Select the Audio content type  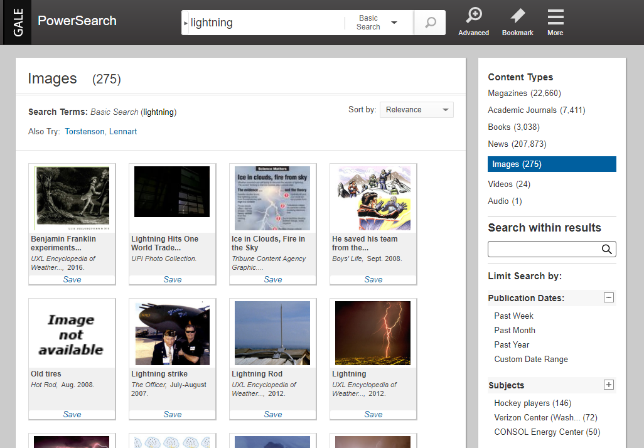[x=505, y=201]
